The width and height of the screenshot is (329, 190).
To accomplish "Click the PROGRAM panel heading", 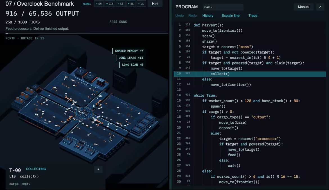I will (186, 7).
